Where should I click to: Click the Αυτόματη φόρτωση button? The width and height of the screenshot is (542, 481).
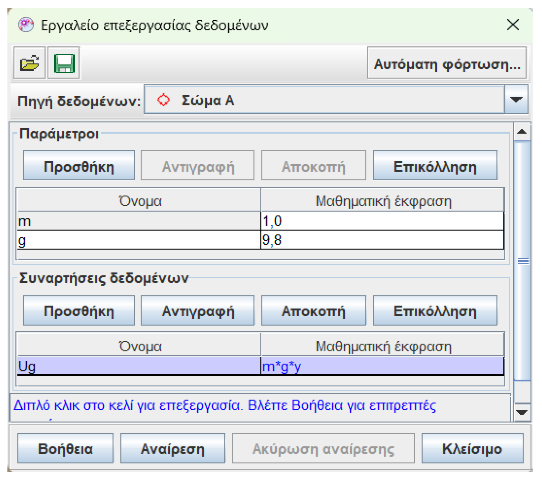447,65
